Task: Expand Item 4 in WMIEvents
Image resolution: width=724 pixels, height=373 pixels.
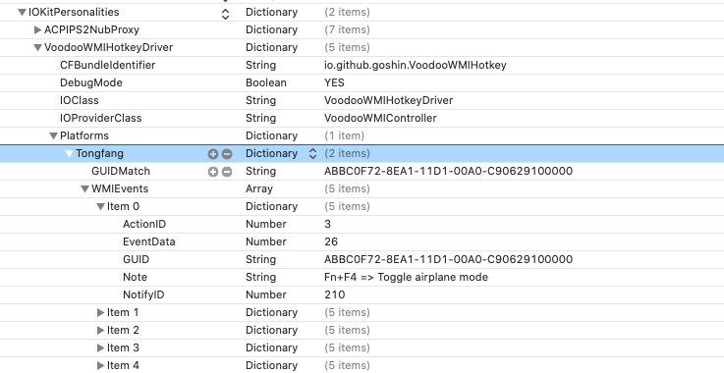Action: pos(100,365)
